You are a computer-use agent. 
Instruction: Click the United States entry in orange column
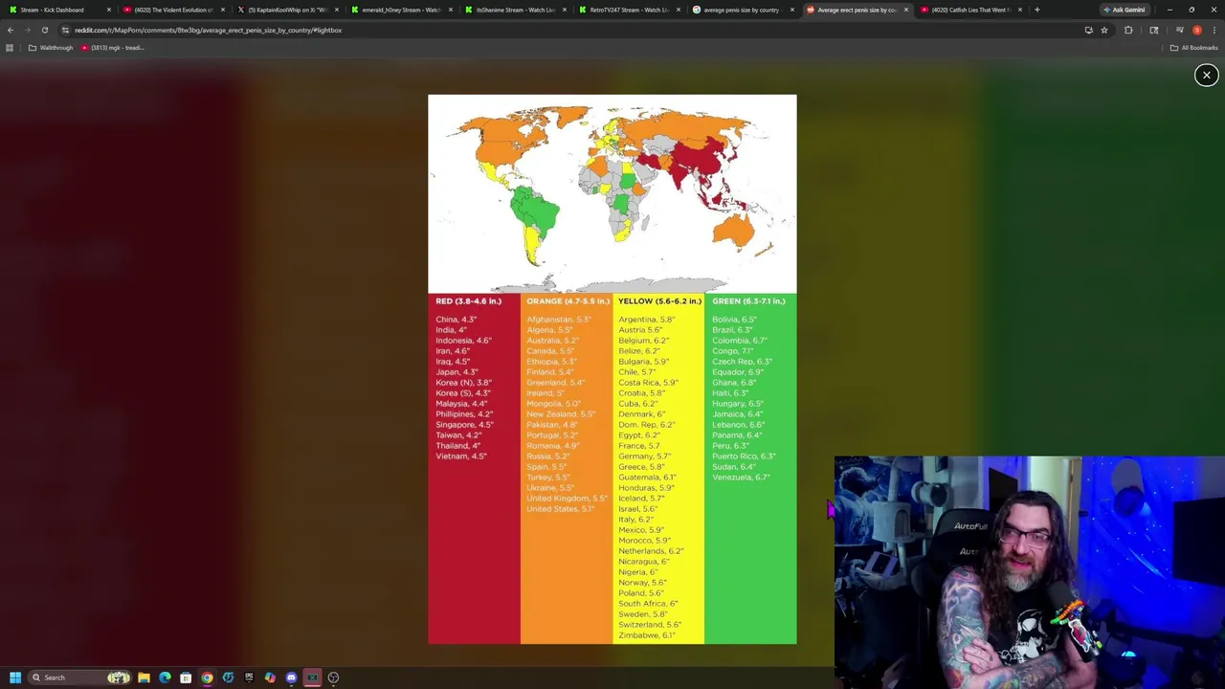click(561, 509)
